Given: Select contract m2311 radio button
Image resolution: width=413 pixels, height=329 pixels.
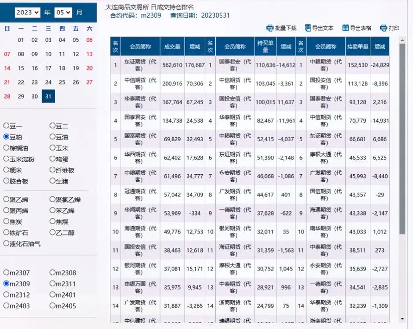Looking at the screenshot, I should [x=53, y=284].
